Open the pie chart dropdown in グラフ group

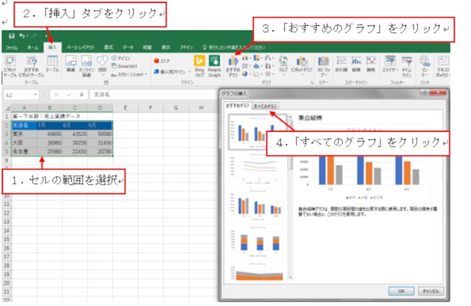(x=247, y=74)
